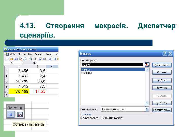Toggle the Relative Reference icon in recording toolbar
Image resolution: width=183 pixels, height=137 pixels.
point(20,114)
